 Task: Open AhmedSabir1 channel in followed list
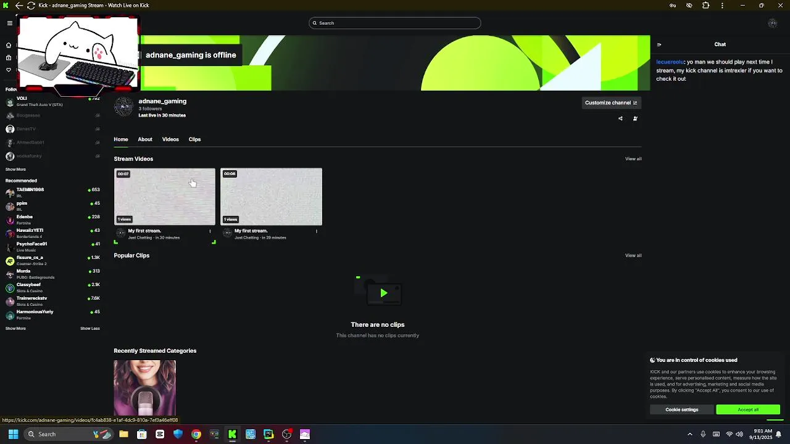tap(52, 142)
